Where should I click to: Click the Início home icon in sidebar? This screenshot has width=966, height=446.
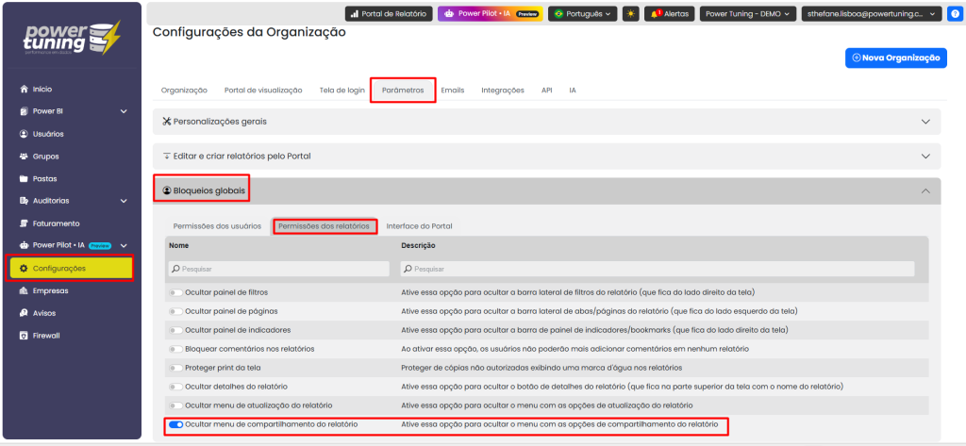[24, 89]
